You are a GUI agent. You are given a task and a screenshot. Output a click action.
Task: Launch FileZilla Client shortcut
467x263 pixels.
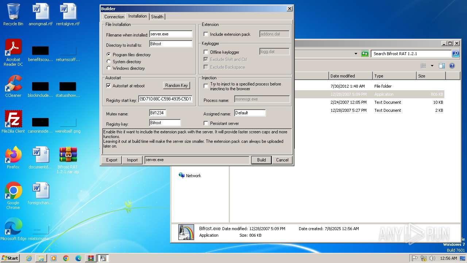[x=13, y=122]
